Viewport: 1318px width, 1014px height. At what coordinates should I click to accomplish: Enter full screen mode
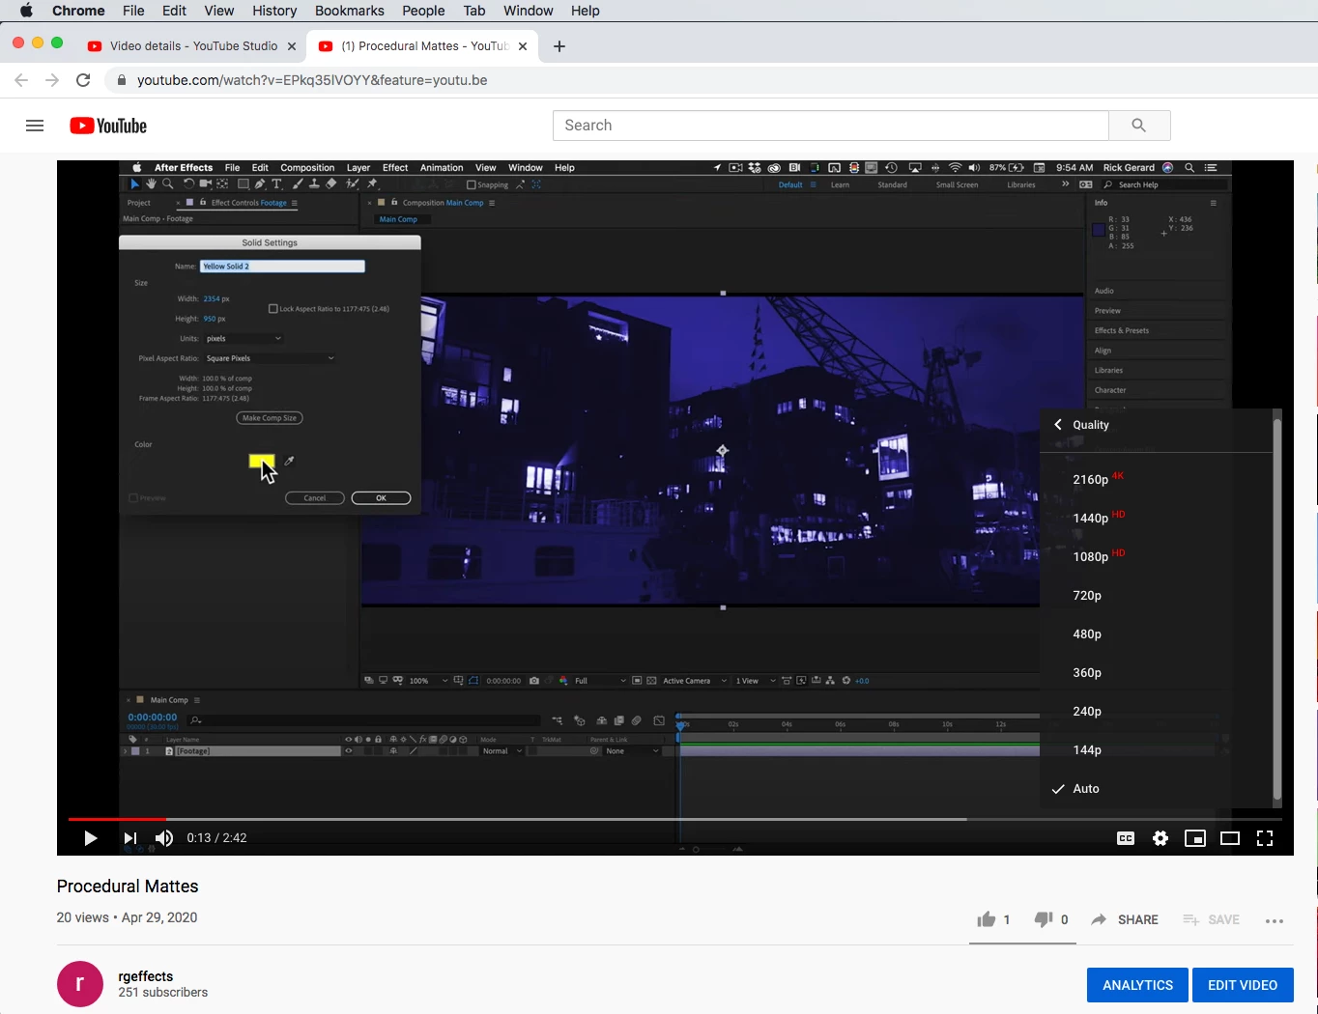[1265, 838]
